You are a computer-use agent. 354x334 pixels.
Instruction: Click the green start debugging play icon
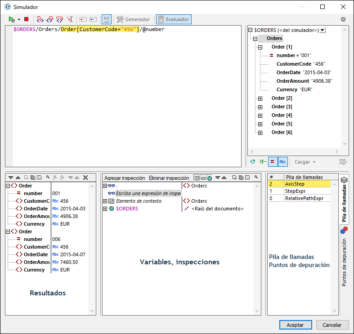[x=12, y=19]
